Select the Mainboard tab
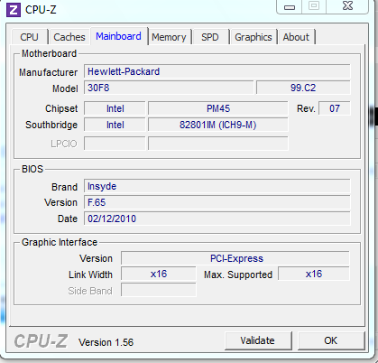This screenshot has height=363, width=378. click(x=118, y=36)
